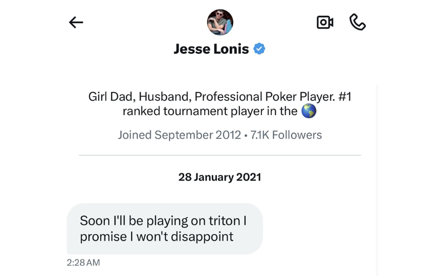The height and width of the screenshot is (276, 440).
Task: Click the conversation's vertical scrollbar
Action: coord(376,180)
